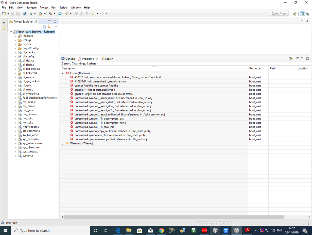The width and height of the screenshot is (312, 235).
Task: Click the Back navigation yellow arrow
Action: [x=93, y=13]
